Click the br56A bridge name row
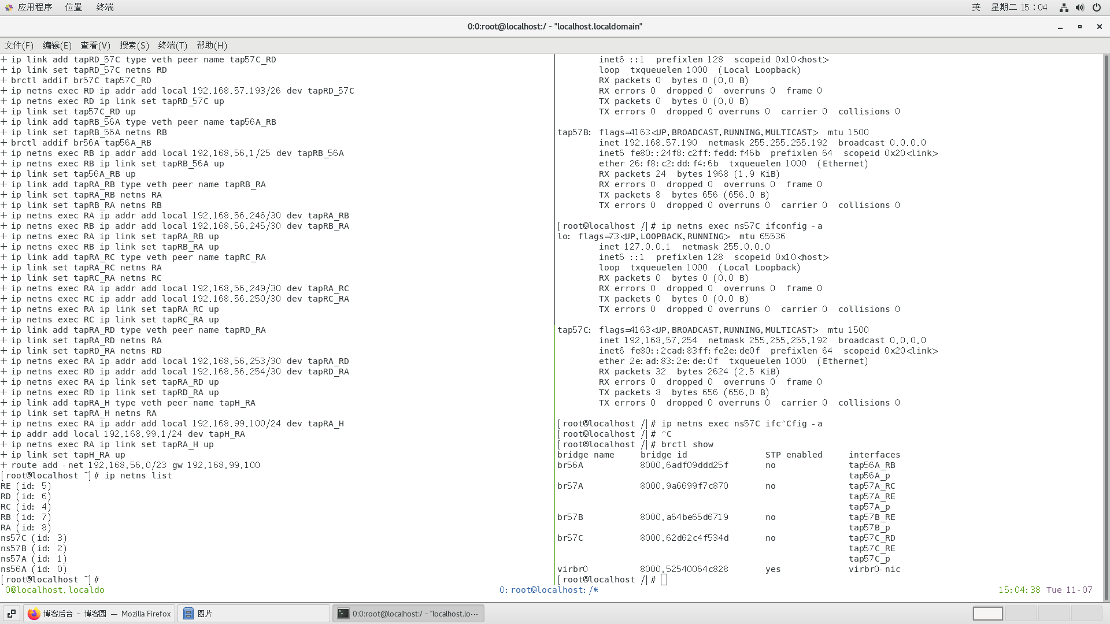Viewport: 1110px width, 624px height. coord(570,465)
